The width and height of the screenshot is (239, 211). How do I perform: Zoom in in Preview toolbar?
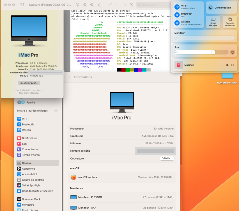(92, 5)
